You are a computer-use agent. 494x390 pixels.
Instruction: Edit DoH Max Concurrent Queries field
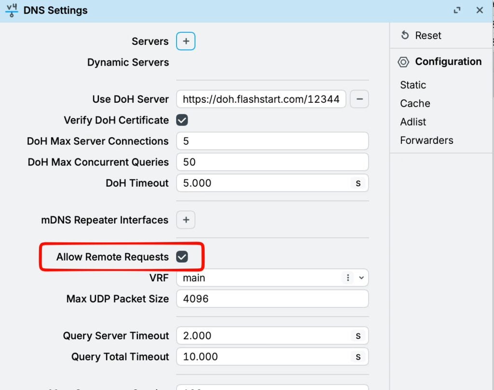272,162
